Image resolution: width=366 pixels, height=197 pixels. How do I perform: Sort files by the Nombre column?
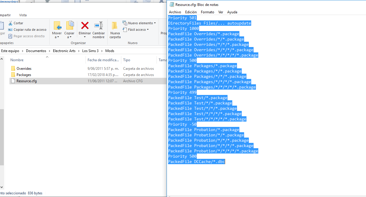pyautogui.click(x=17, y=60)
